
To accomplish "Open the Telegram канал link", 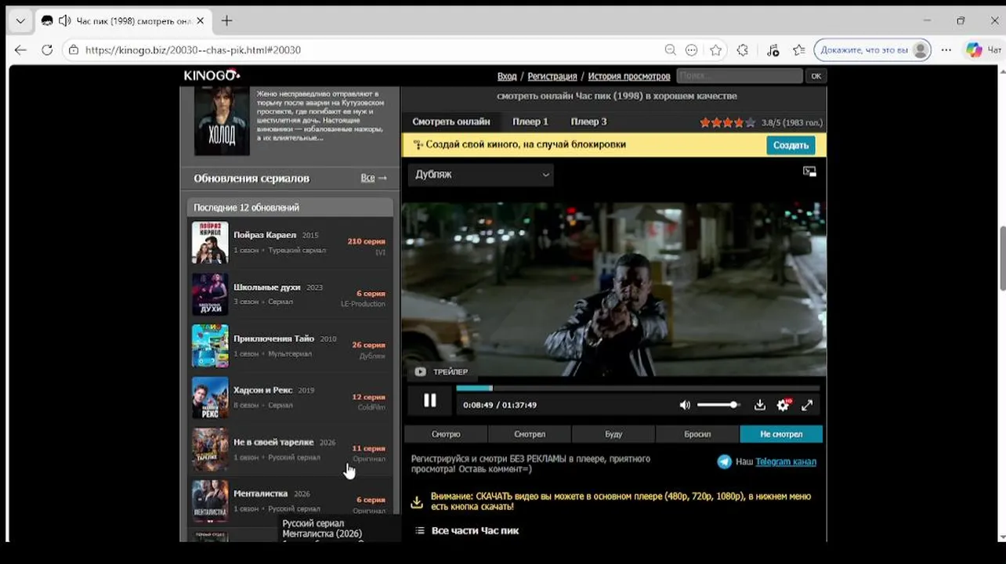I will tap(786, 461).
